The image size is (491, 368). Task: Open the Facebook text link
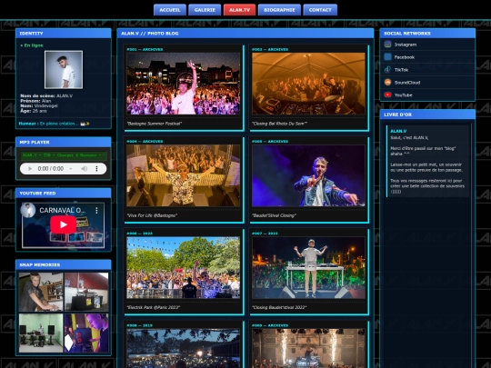click(405, 57)
